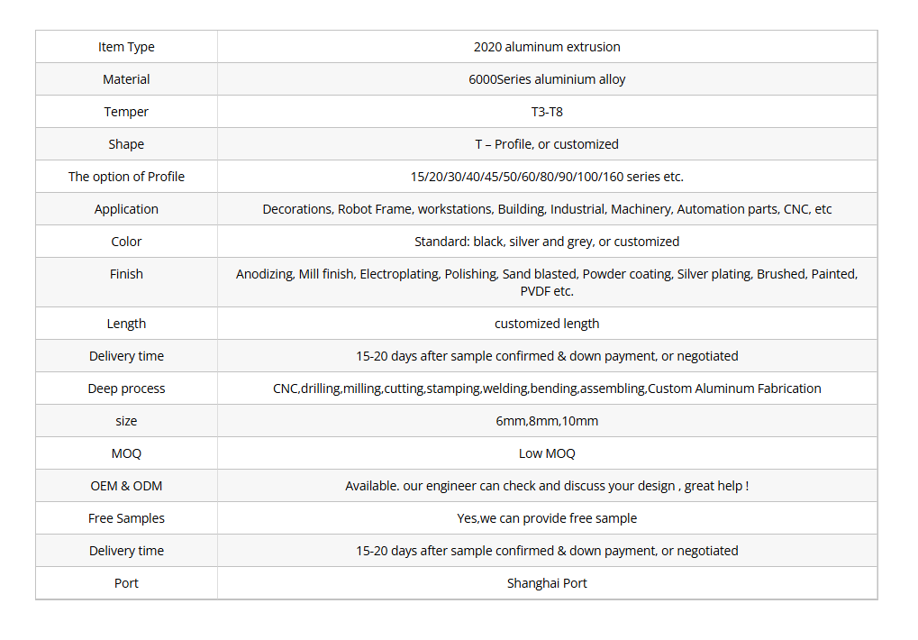Click the "OEM & ODM" row label
Image resolution: width=918 pixels, height=640 pixels.
click(126, 486)
